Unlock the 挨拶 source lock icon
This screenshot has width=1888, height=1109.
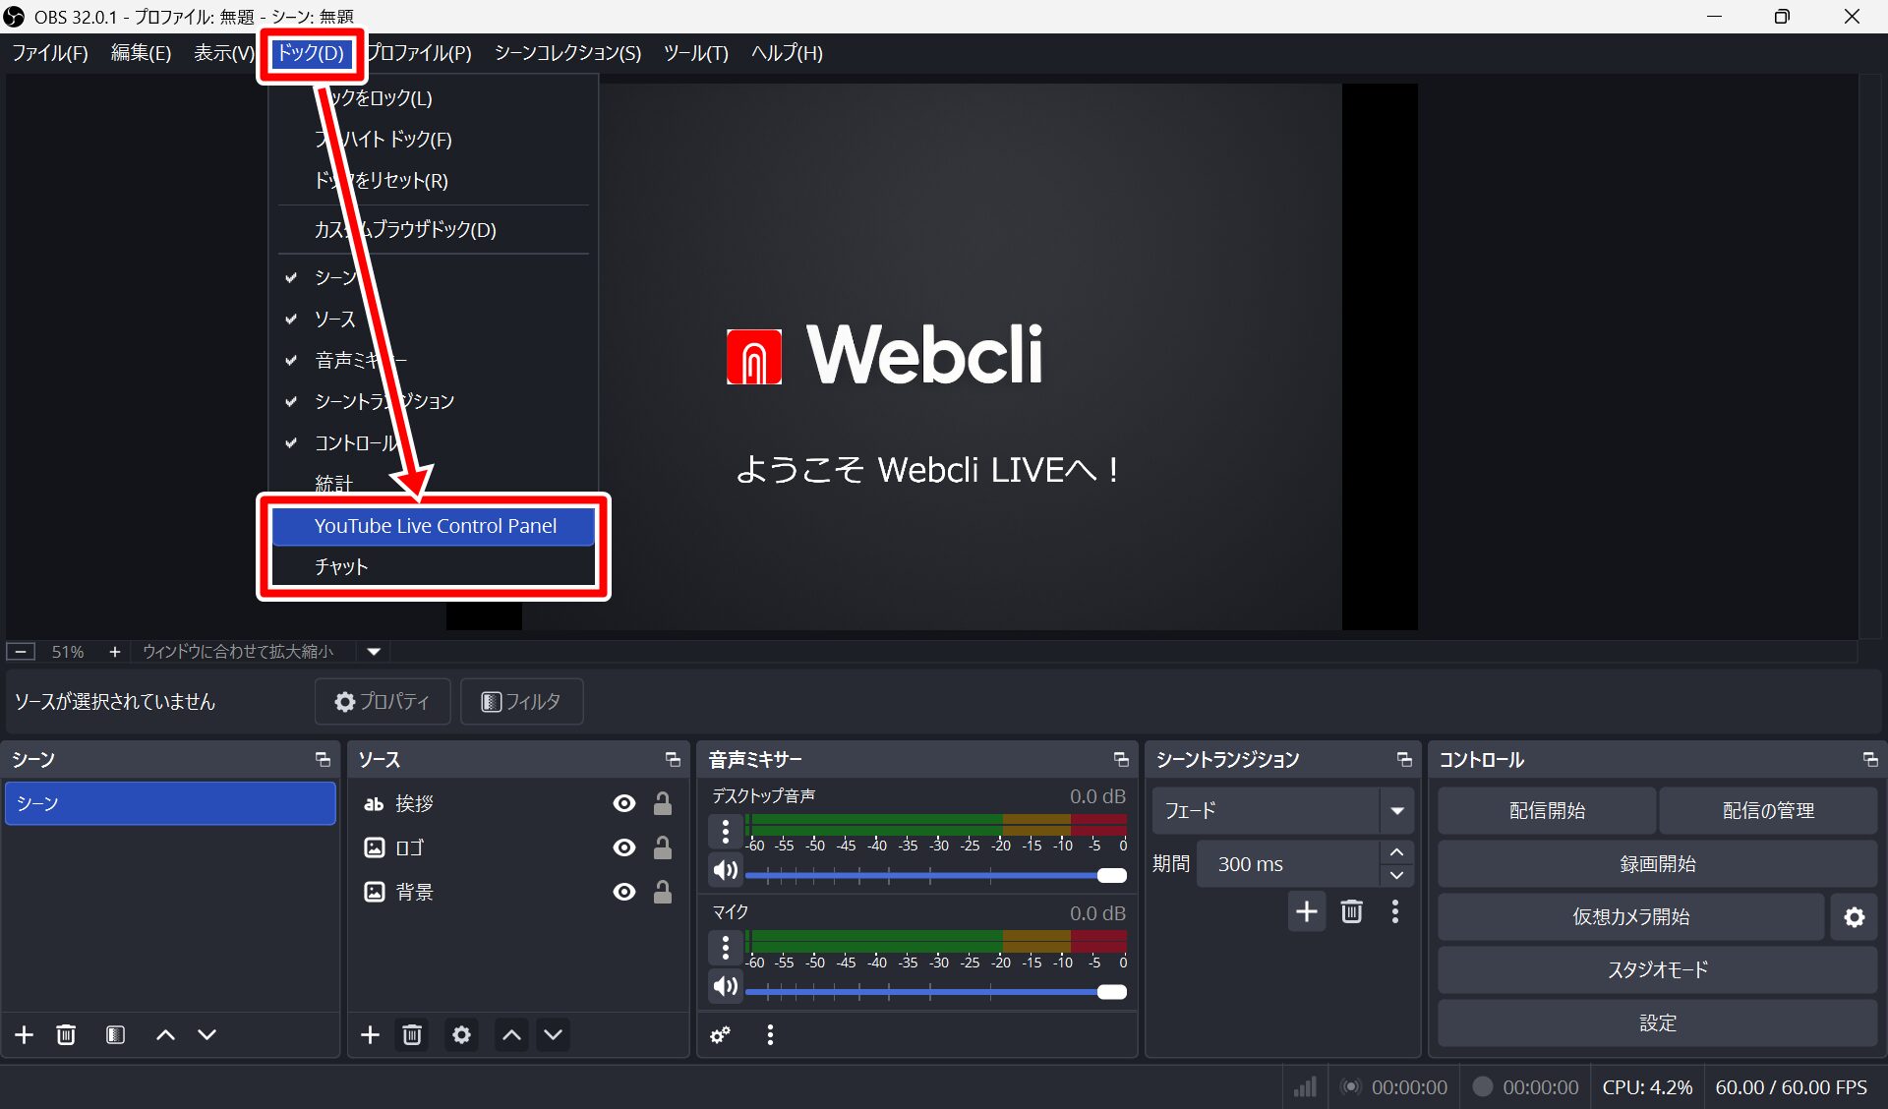pos(663,804)
